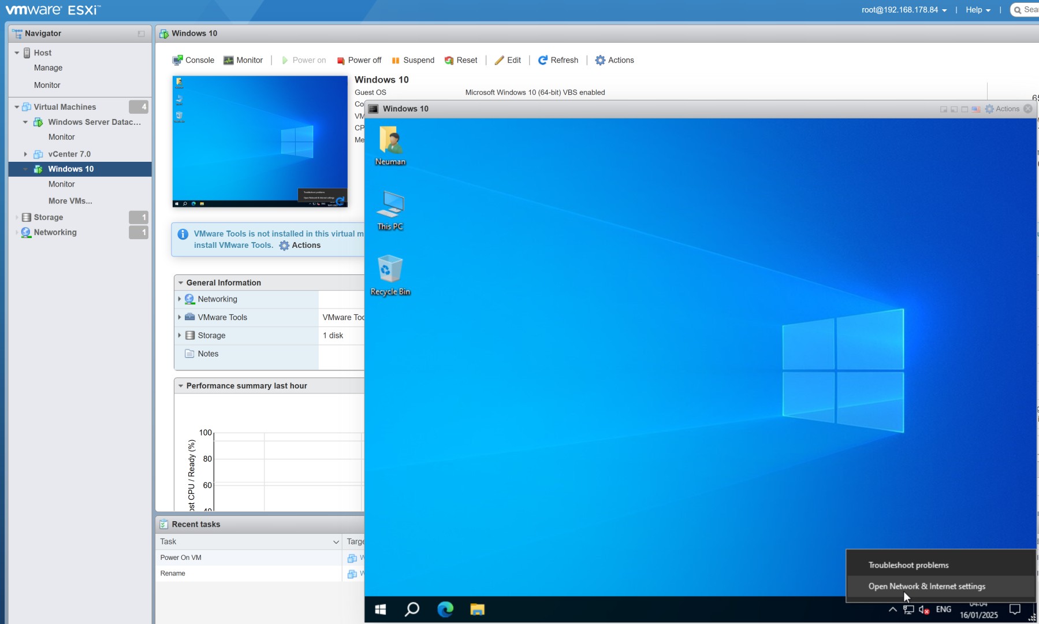The height and width of the screenshot is (624, 1039).
Task: Open the VM Console from the toolbar
Action: 193,60
